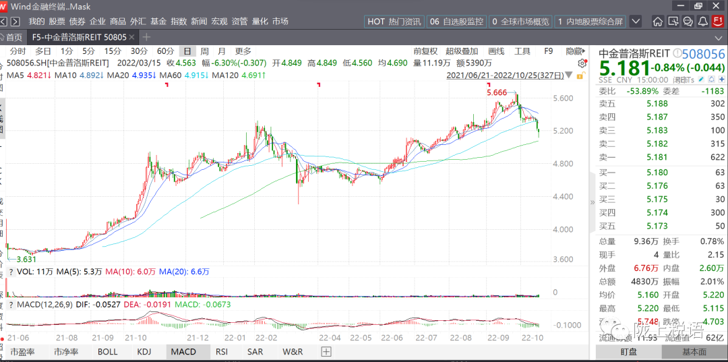Open the 宏观 menu

[x=219, y=22]
